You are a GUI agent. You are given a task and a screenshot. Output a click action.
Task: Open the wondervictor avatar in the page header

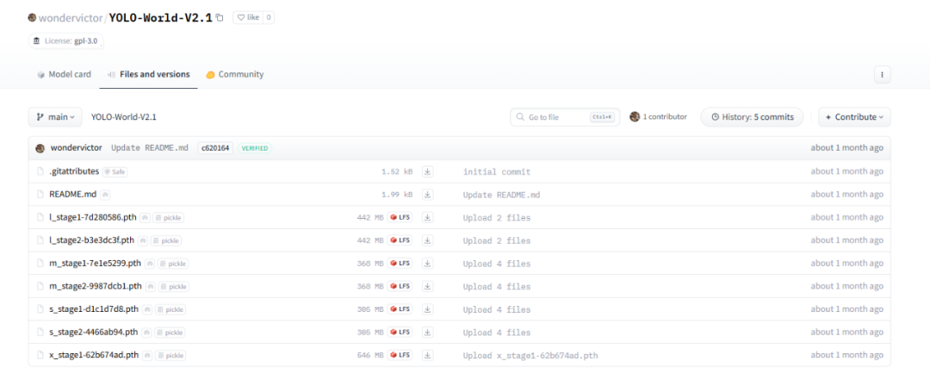(x=32, y=18)
